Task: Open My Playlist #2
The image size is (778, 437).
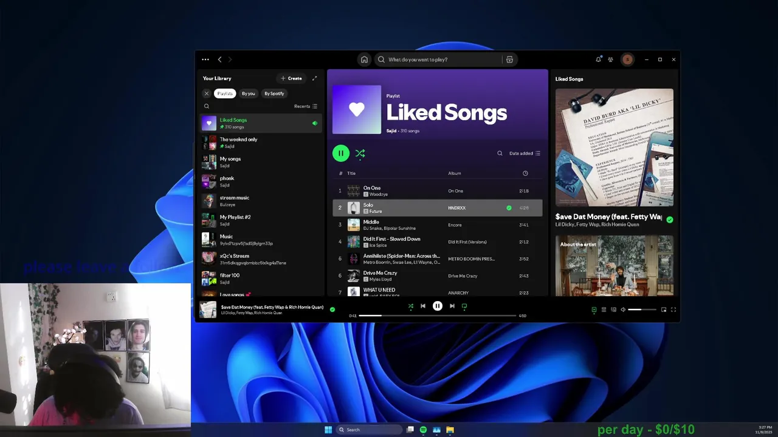Action: tap(261, 220)
